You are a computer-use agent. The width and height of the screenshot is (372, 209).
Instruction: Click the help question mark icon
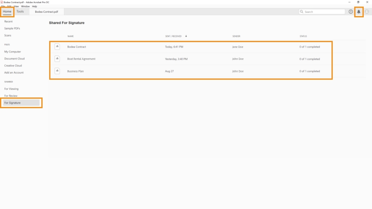[351, 12]
